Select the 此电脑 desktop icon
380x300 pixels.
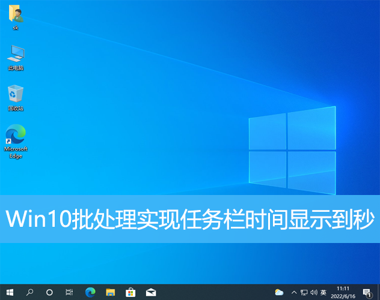click(x=16, y=56)
